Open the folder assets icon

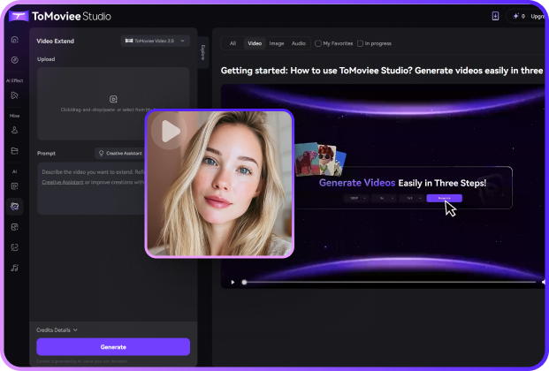15,151
